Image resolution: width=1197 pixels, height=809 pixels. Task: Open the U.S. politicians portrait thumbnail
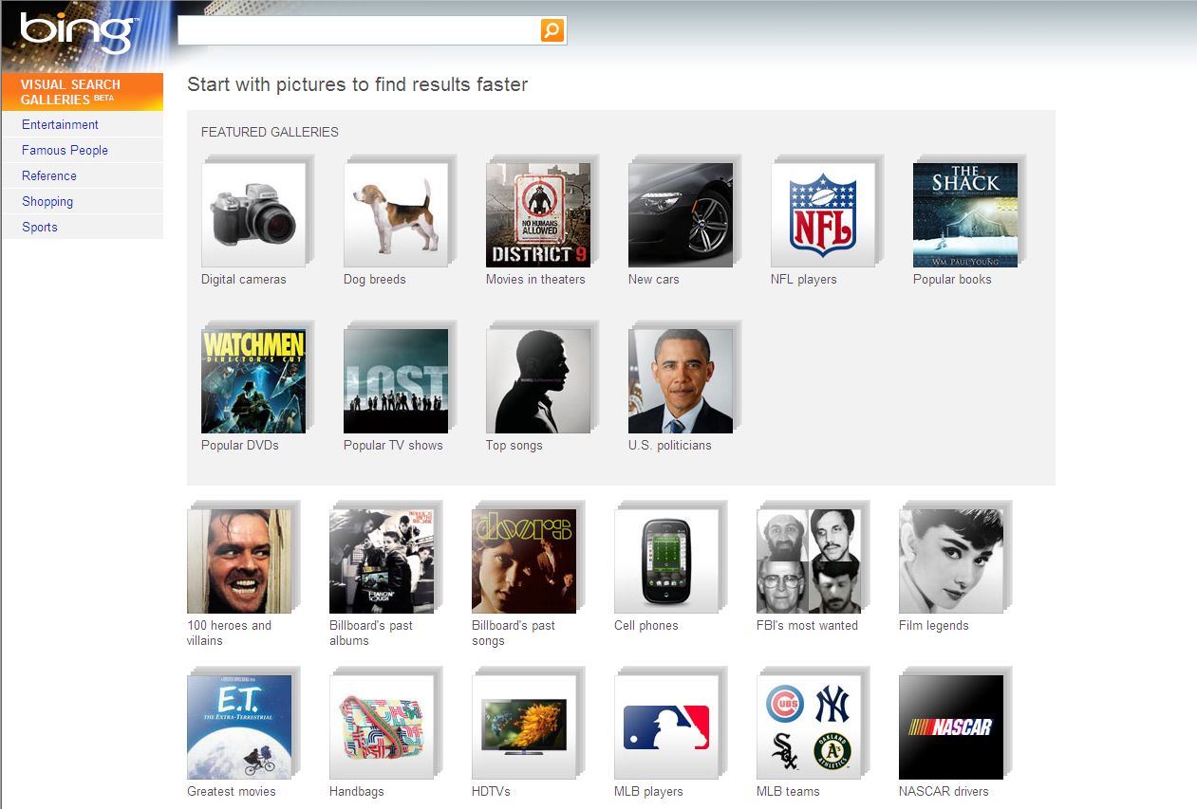[x=681, y=381]
